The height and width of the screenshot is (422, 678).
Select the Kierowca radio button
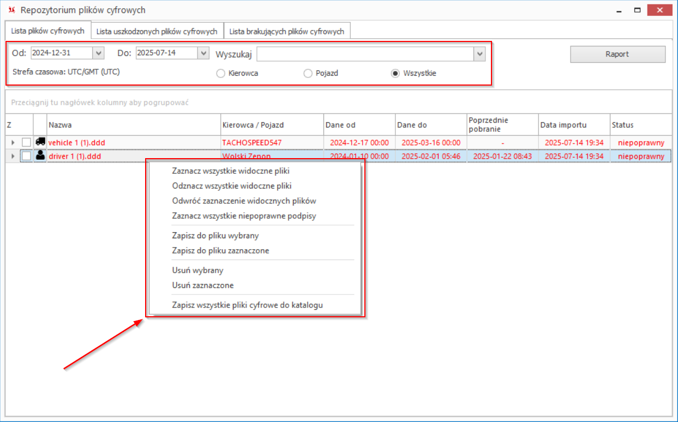click(221, 73)
